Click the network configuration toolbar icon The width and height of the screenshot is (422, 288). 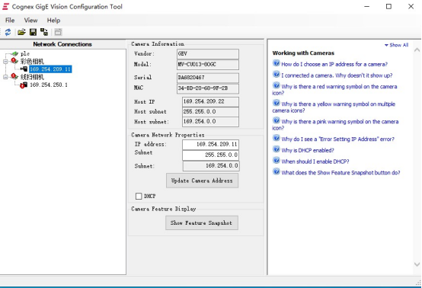(x=44, y=32)
